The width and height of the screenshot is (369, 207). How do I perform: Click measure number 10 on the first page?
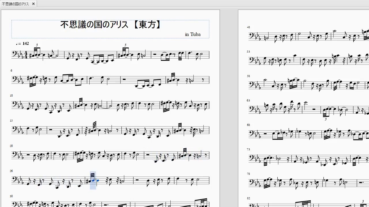point(11,96)
